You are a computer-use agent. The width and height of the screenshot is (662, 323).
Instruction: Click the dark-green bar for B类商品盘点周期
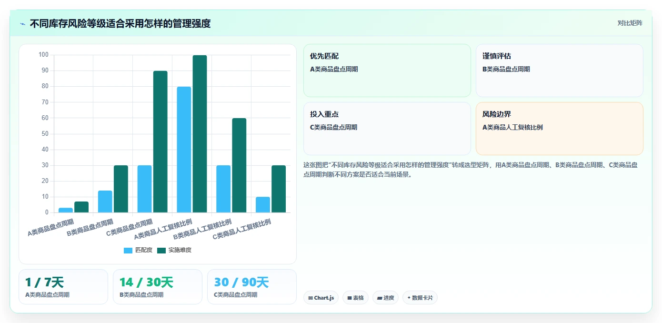click(121, 189)
